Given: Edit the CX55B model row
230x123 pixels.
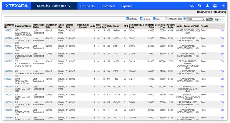Looking at the screenshot, I should click(x=222, y=102).
